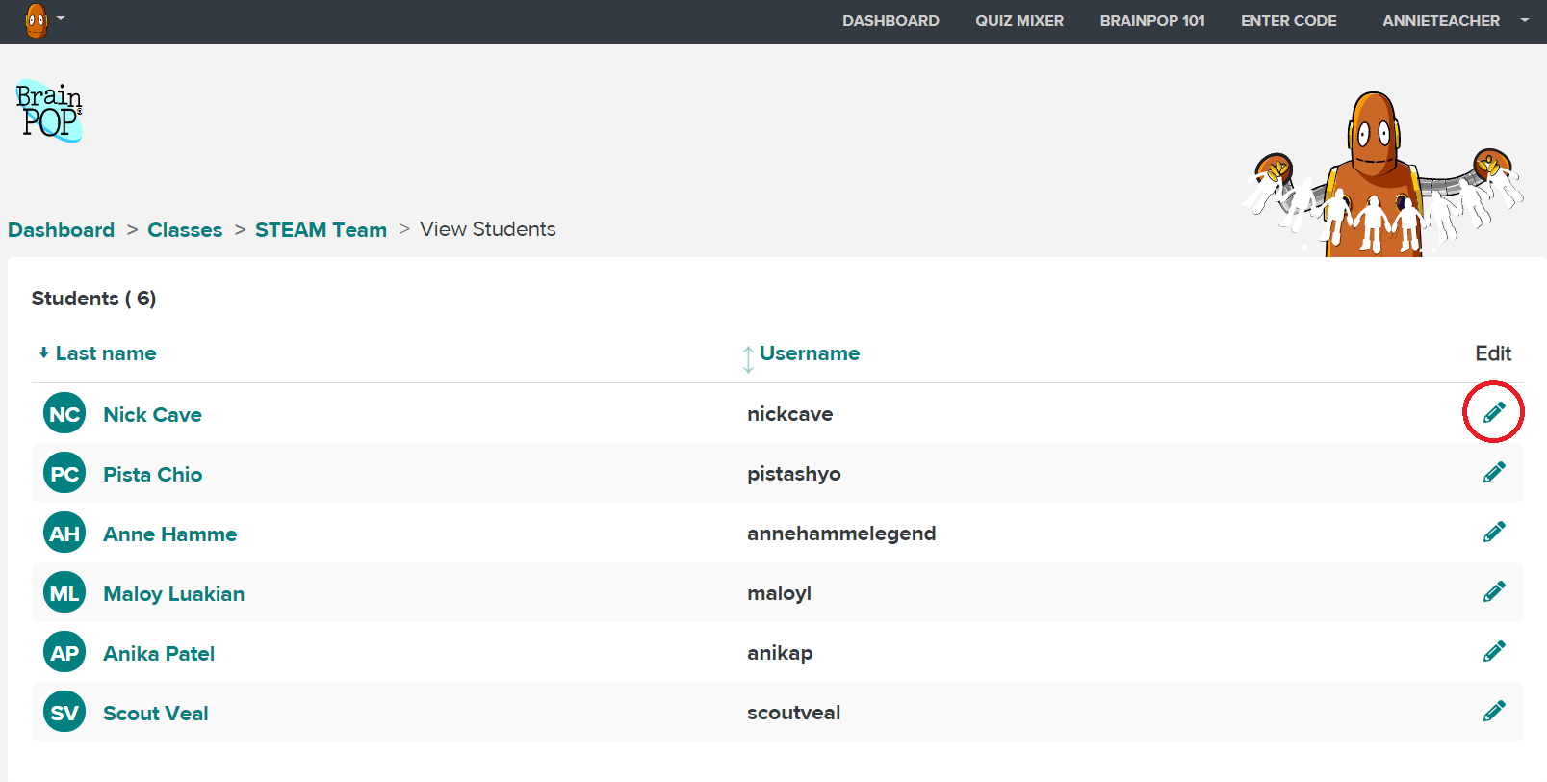Screen dimensions: 1547x782
Task: Open the dropdown arrow beside Moby icon
Action: (x=61, y=18)
